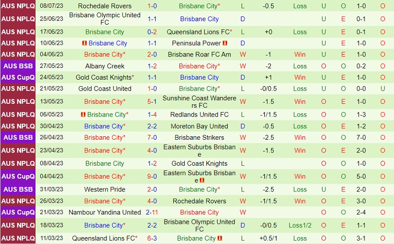Click AUS CupQ label on 24/05/23 row
The image size is (394, 244).
(18, 77)
